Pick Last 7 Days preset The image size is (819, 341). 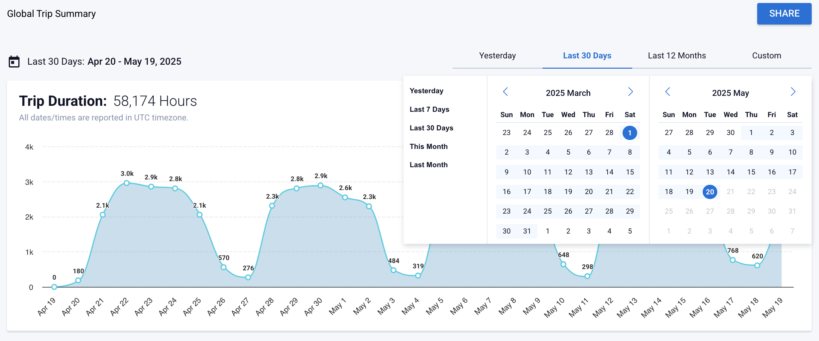[x=429, y=109]
